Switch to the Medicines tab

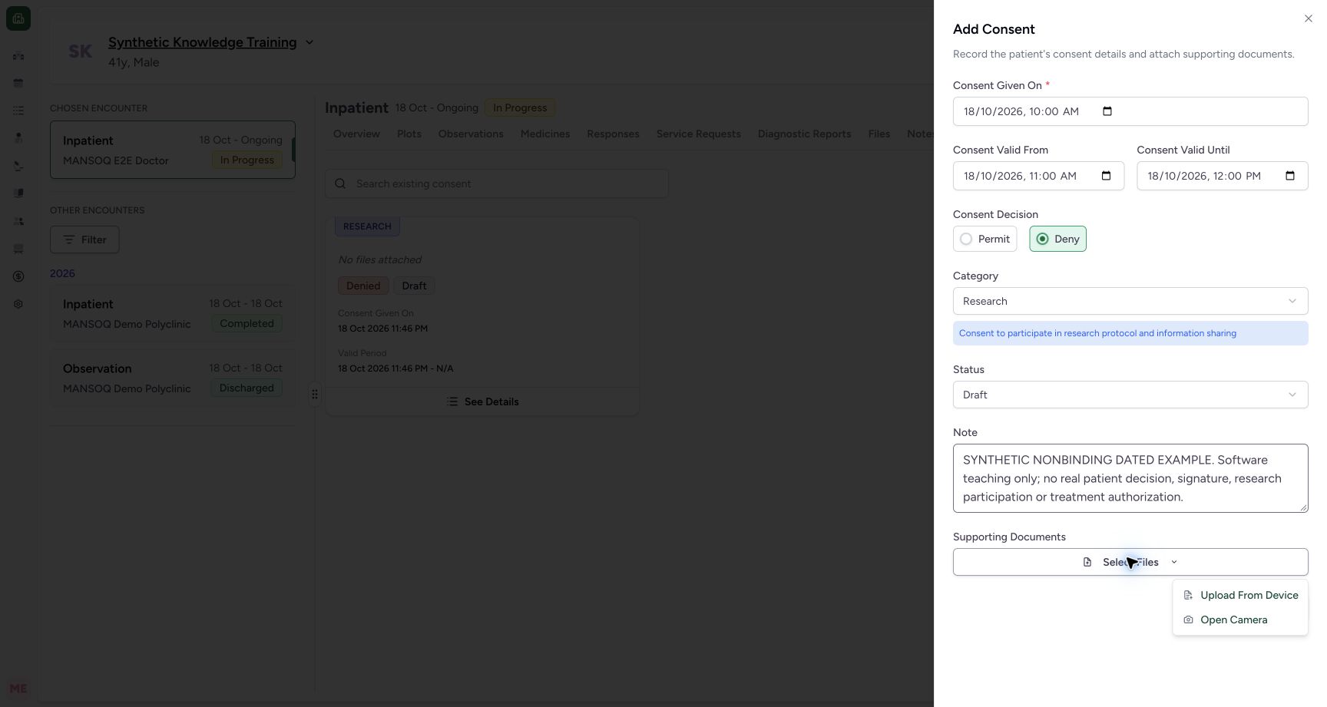[x=545, y=134]
